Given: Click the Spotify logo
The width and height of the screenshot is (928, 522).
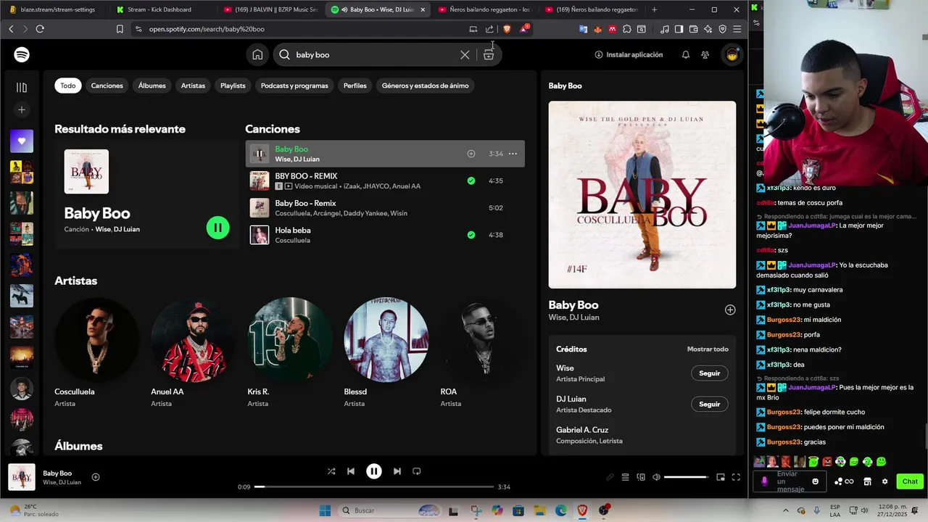Looking at the screenshot, I should pyautogui.click(x=22, y=54).
